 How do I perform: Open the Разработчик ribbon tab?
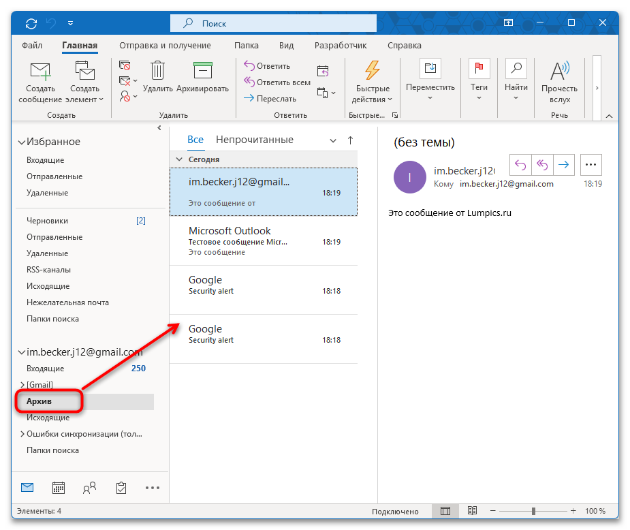click(x=341, y=46)
